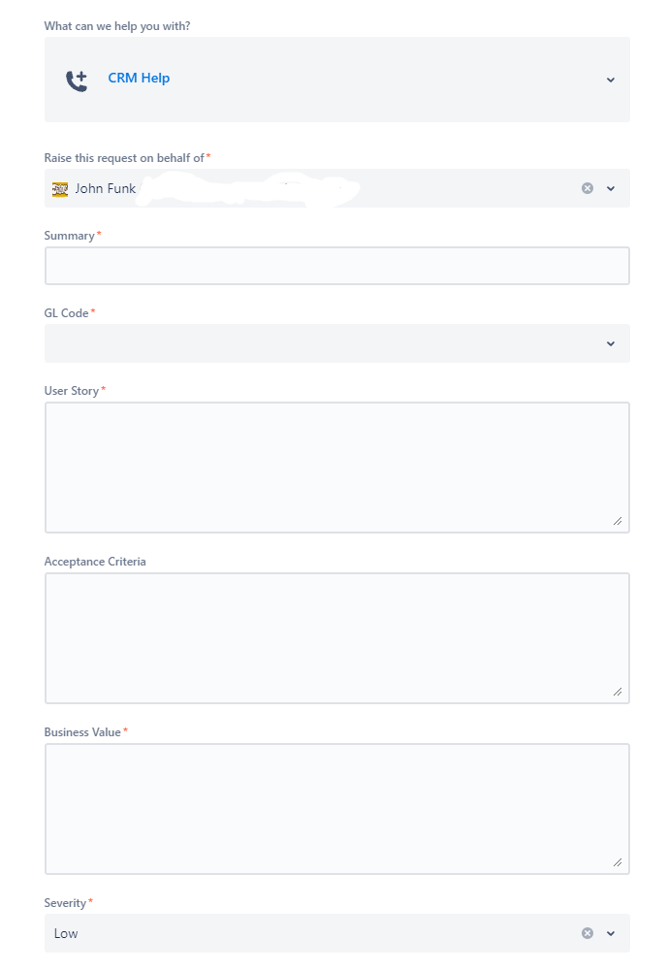
Task: Click inside the Acceptance Criteria text area
Action: point(336,635)
